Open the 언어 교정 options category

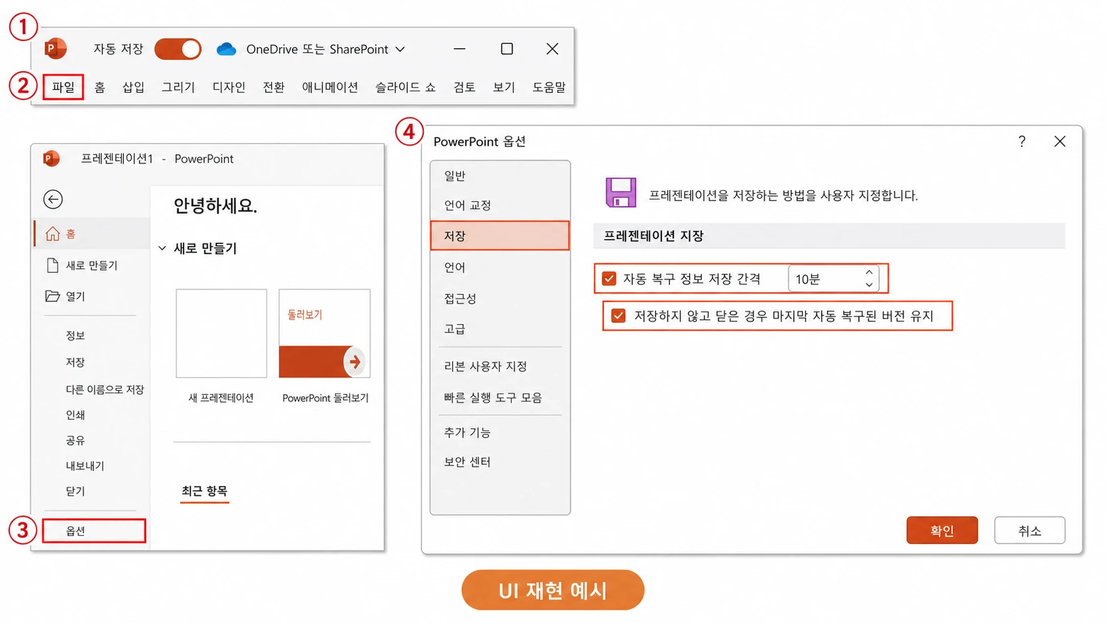click(x=467, y=205)
